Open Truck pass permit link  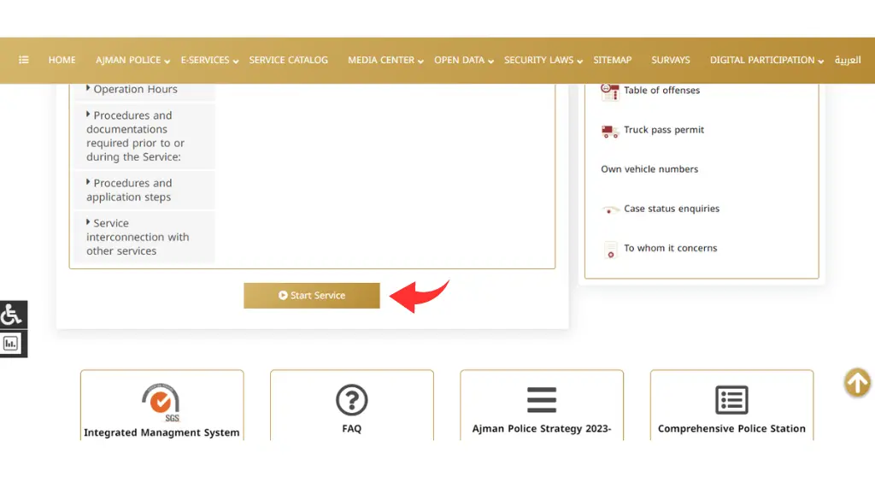[664, 130]
